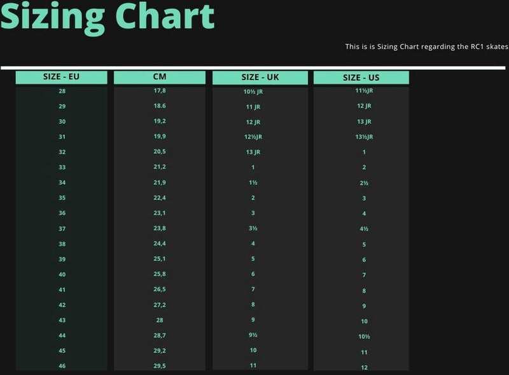The image size is (509, 375).
Task: Select EU size 36 cell
Action: [x=62, y=213]
